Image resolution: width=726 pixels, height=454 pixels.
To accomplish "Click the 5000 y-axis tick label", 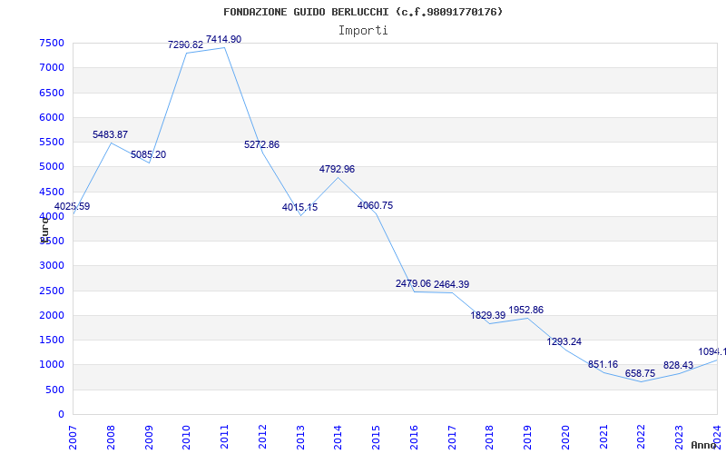I will click(52, 166).
